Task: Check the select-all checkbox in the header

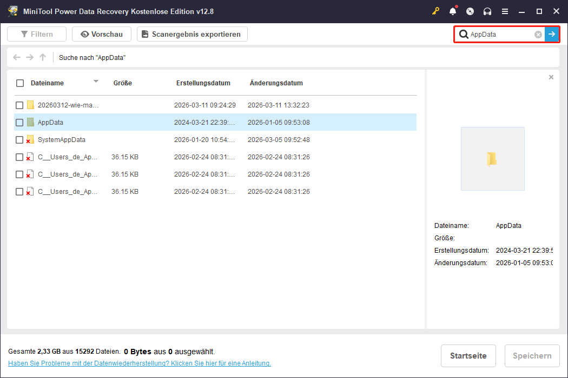Action: (x=19, y=83)
